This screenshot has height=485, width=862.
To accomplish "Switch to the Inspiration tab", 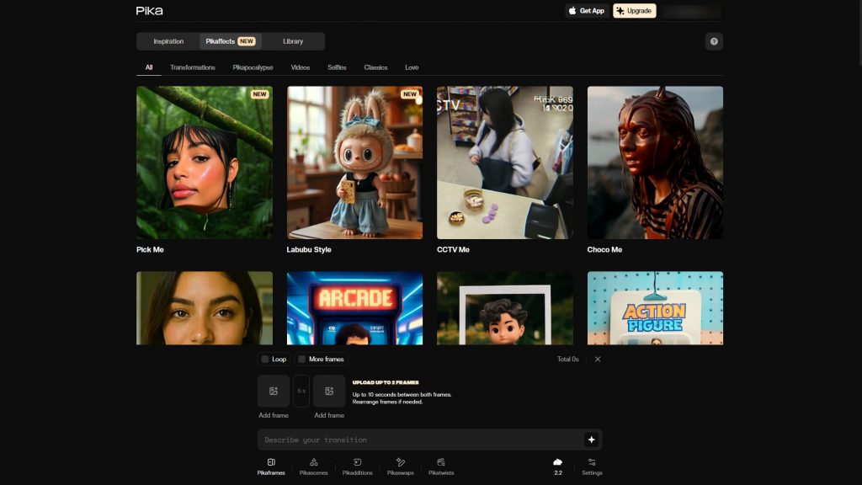I will point(168,41).
